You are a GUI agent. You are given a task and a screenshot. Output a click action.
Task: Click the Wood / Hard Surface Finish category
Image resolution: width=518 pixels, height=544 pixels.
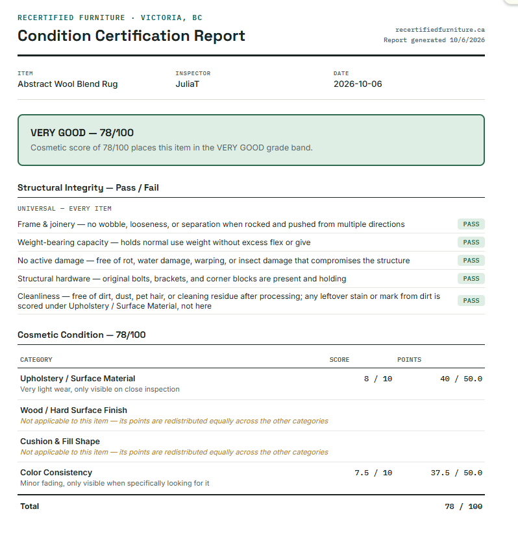[x=73, y=410]
